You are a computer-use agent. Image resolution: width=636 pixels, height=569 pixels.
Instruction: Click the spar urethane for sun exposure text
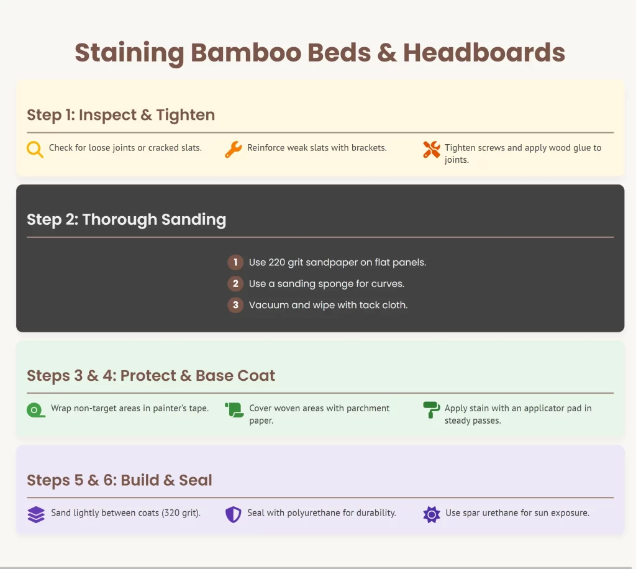click(x=517, y=514)
